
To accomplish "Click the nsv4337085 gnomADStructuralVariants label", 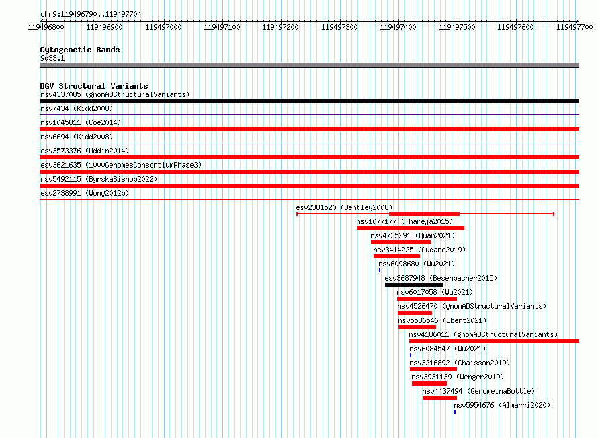I will pyautogui.click(x=115, y=94).
